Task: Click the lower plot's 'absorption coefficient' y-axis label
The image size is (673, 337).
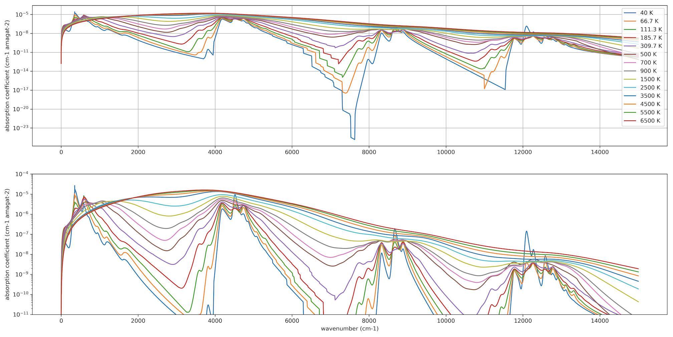Action: tap(7, 244)
